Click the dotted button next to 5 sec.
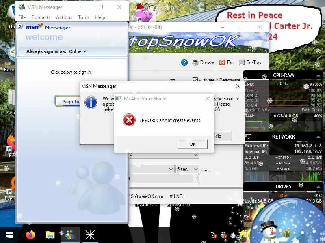Viewport: 325px width, 243px height. pyautogui.click(x=206, y=170)
